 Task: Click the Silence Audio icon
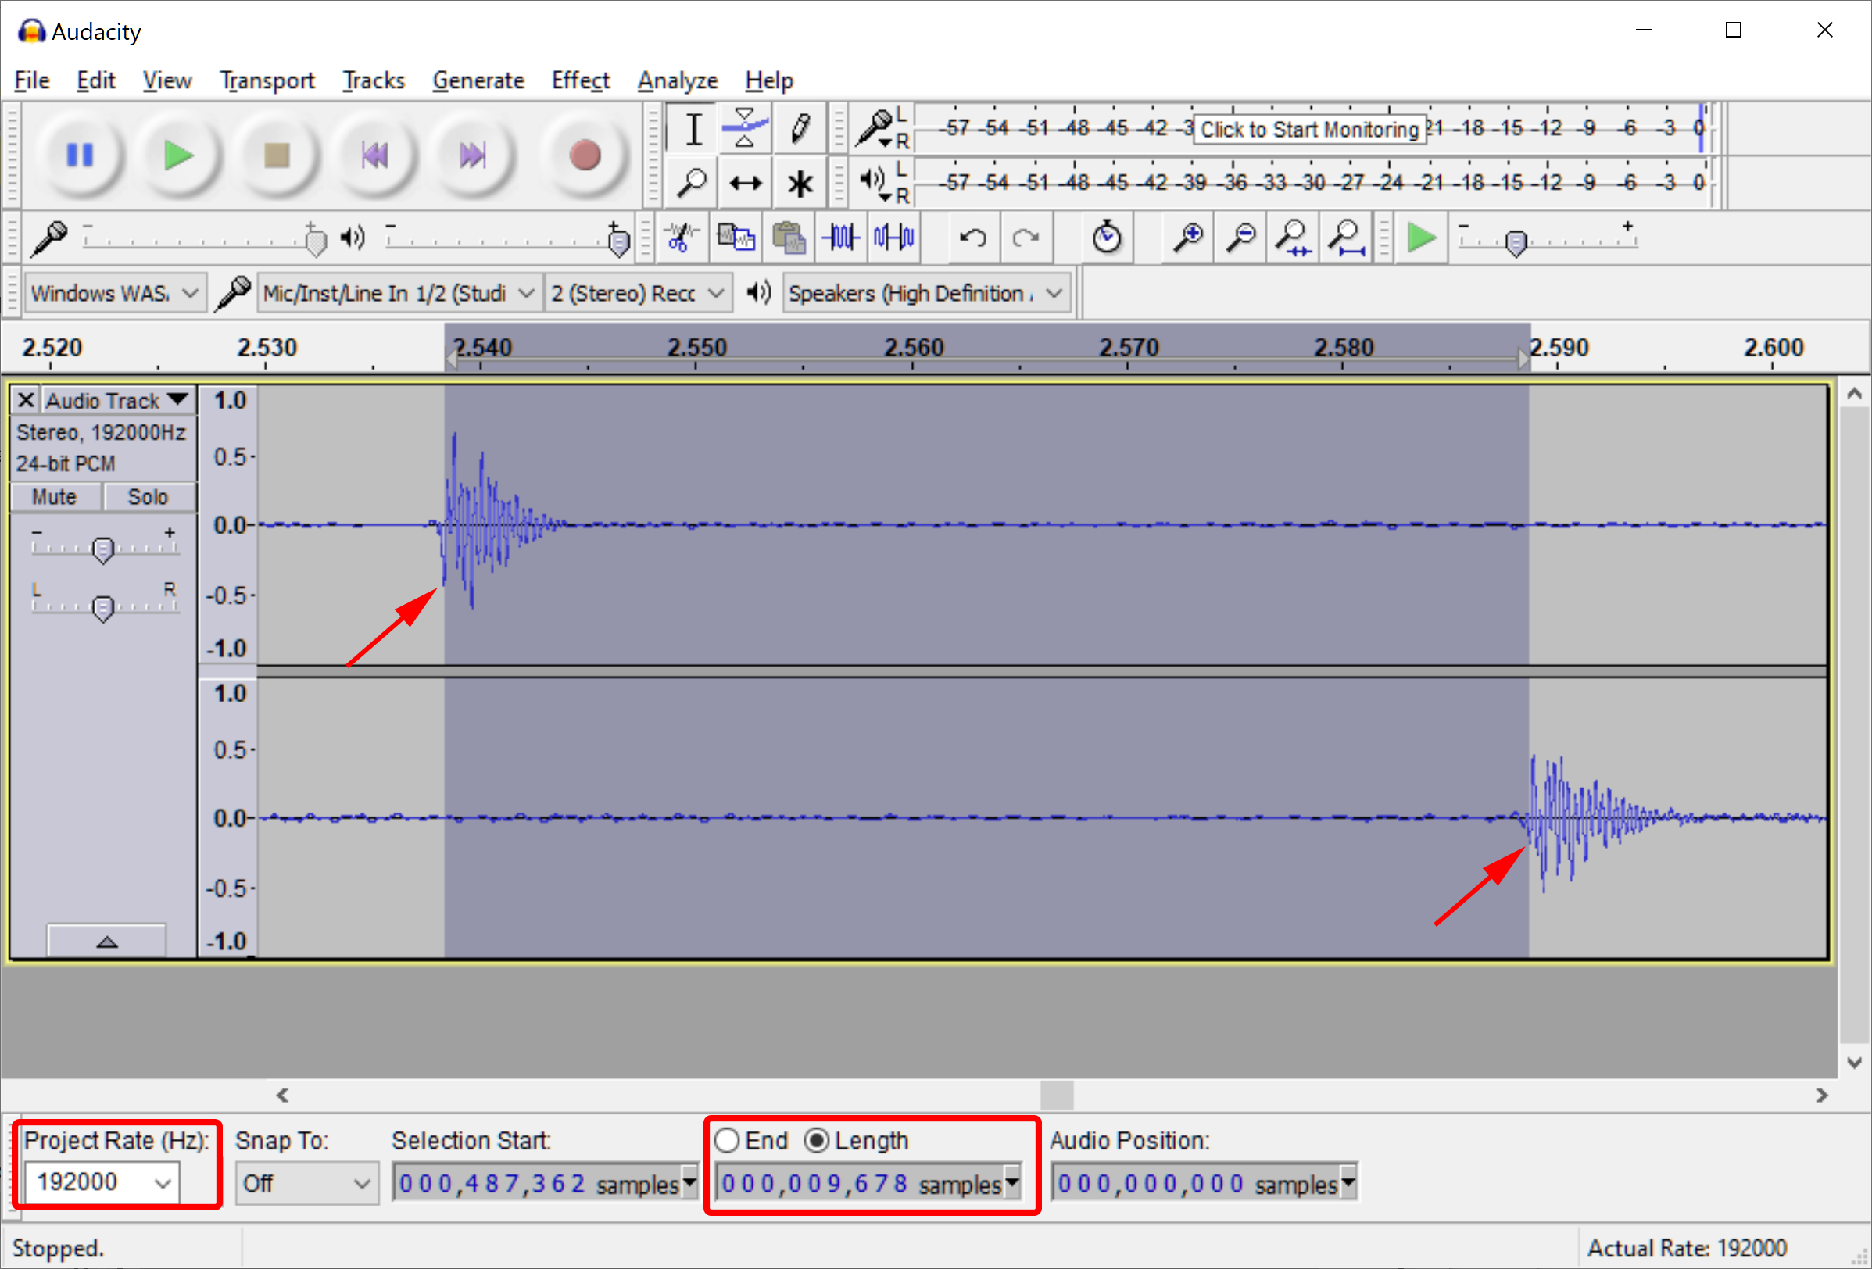[x=893, y=238]
